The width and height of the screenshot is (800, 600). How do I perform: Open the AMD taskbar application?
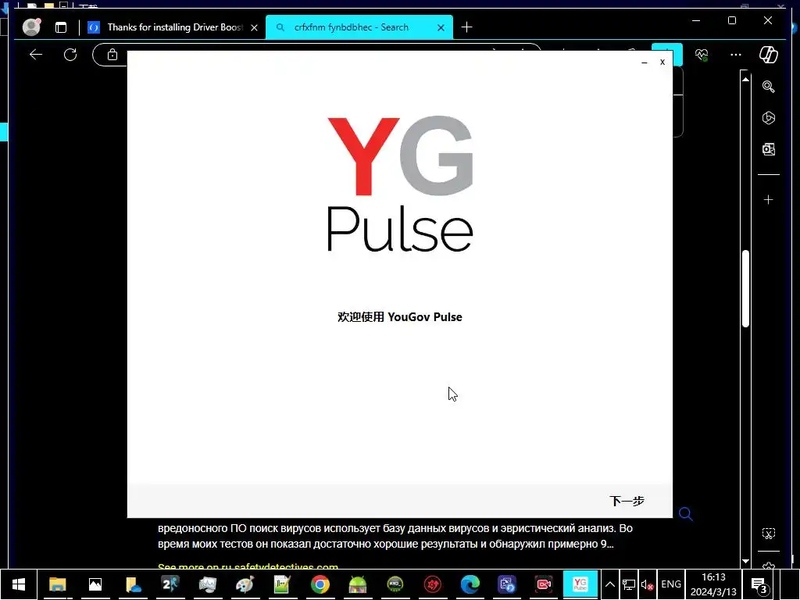tap(395, 584)
